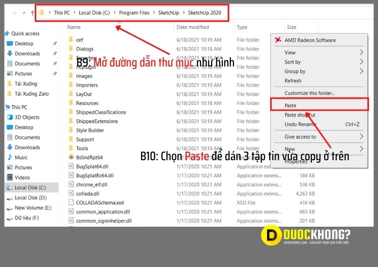Click the Quick access star icon

tap(7, 34)
